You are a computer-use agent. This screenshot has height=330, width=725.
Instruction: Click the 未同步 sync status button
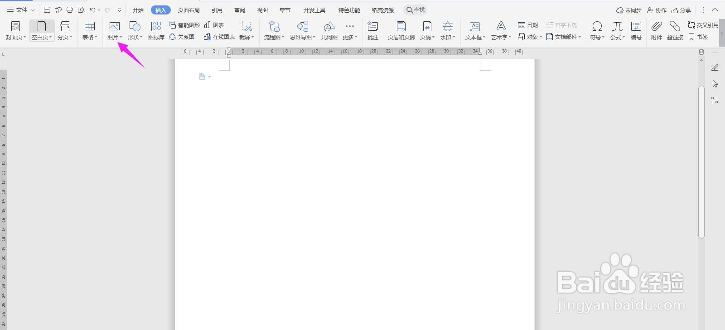629,10
